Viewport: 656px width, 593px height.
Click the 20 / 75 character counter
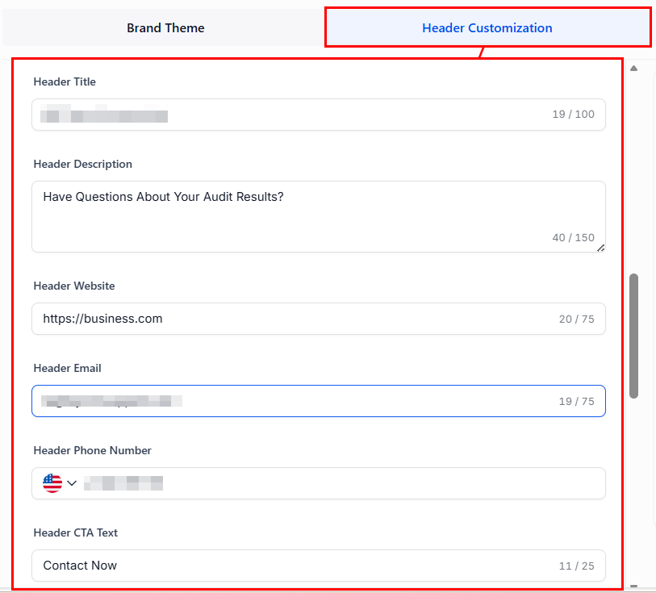[x=576, y=319]
